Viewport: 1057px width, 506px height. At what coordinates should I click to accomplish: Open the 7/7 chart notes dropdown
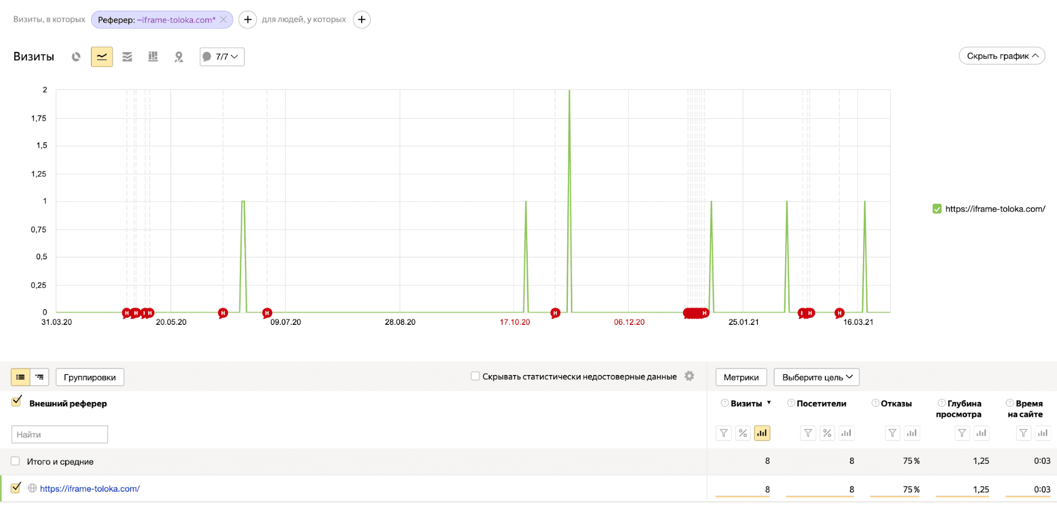(222, 57)
